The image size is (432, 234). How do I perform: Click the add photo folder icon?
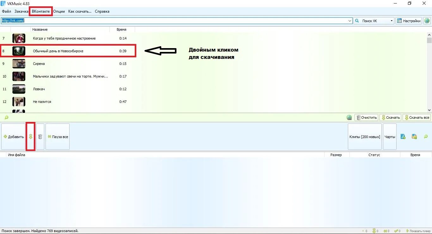414,136
